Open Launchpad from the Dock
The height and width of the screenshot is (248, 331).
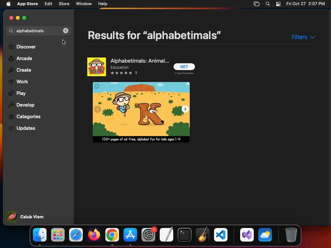pyautogui.click(x=58, y=235)
